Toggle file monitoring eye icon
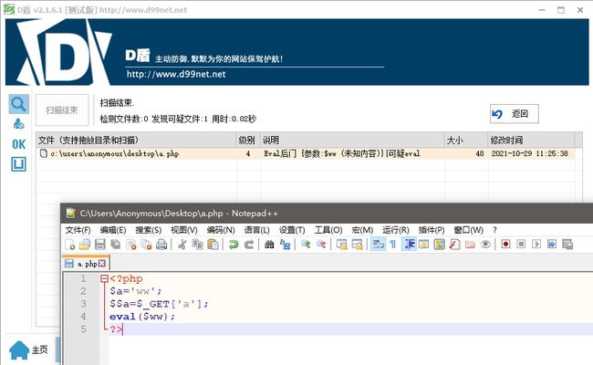 (485, 245)
